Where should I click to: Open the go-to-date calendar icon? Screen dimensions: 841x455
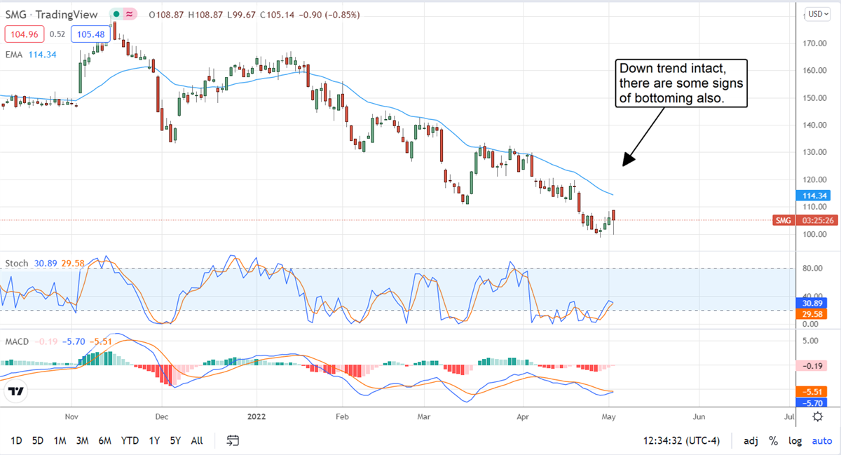233,440
